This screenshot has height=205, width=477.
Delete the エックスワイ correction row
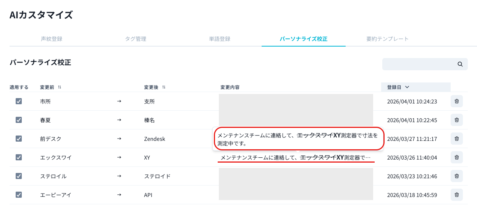[x=456, y=157]
